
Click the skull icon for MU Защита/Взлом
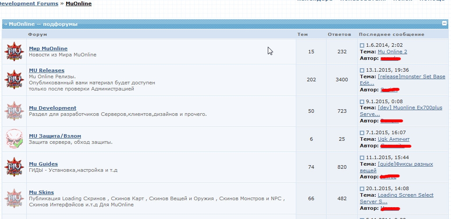pyautogui.click(x=14, y=139)
